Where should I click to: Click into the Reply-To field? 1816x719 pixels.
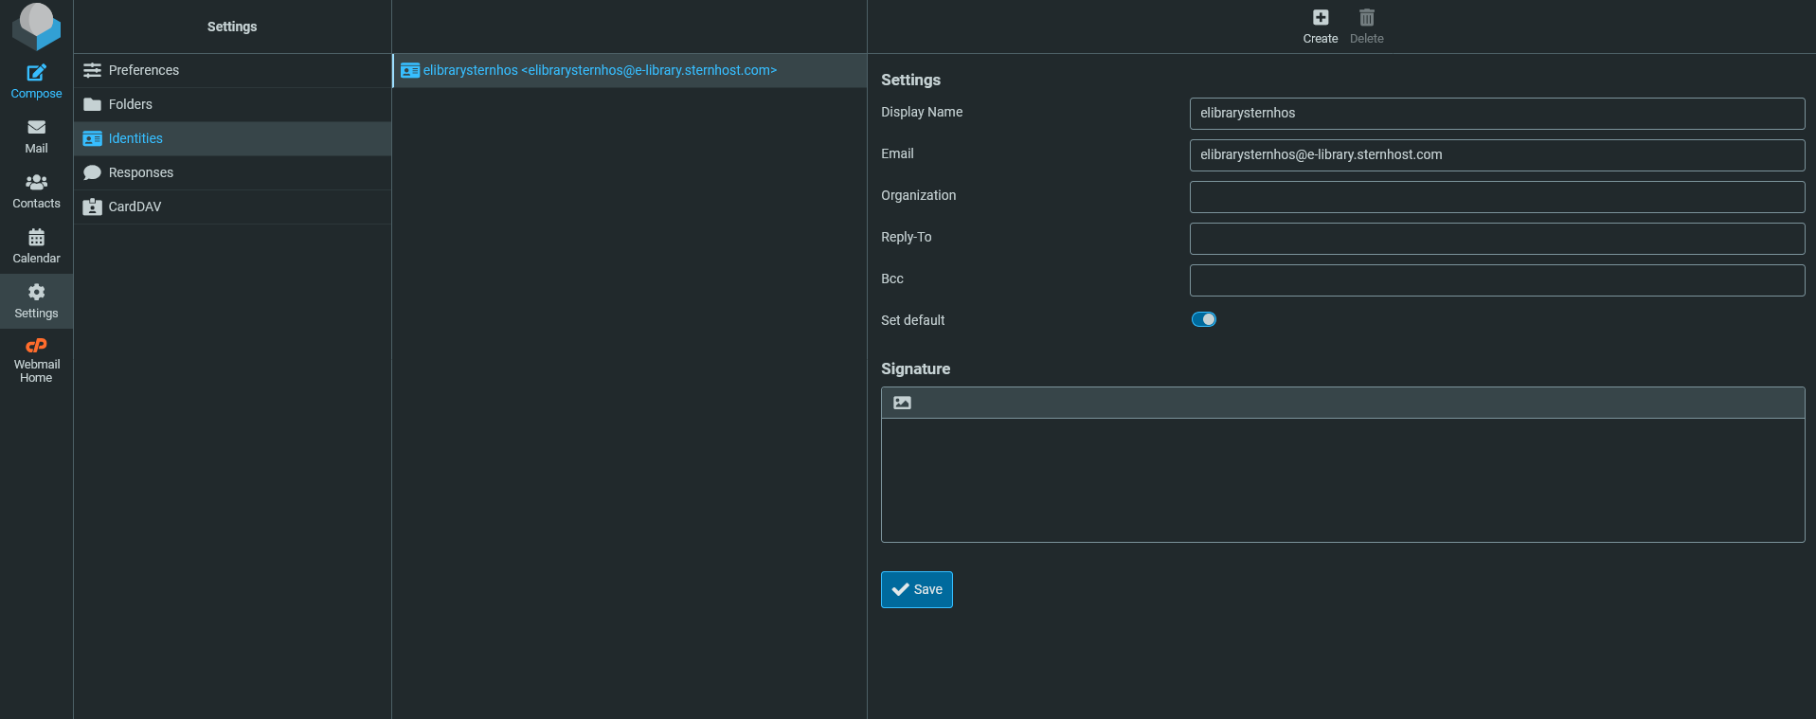point(1496,238)
